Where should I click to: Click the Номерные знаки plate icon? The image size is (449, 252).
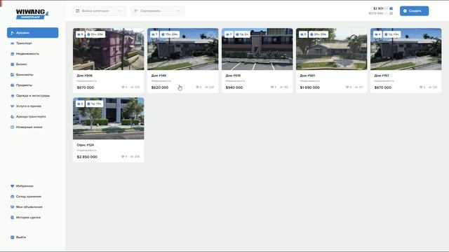13,127
